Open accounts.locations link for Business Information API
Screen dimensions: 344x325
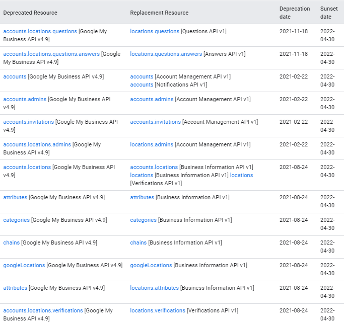(x=154, y=167)
